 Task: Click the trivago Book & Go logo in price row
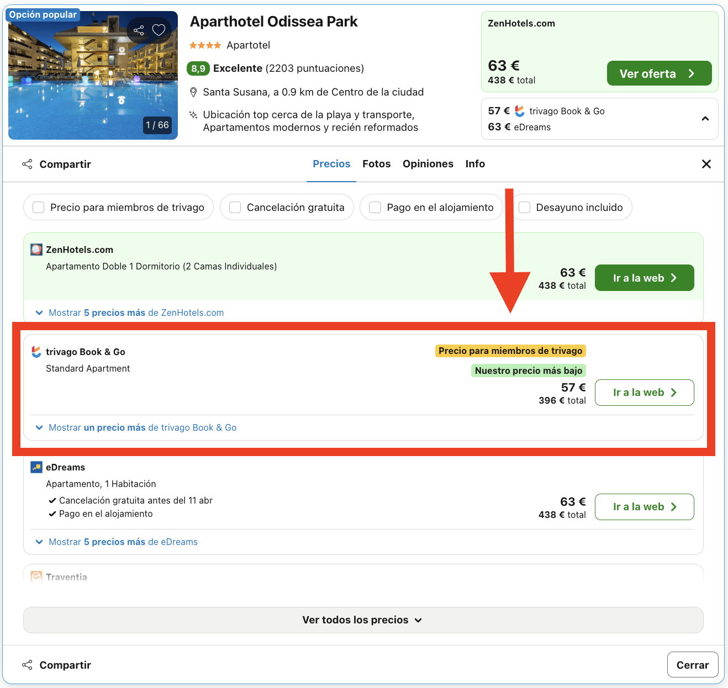point(36,352)
